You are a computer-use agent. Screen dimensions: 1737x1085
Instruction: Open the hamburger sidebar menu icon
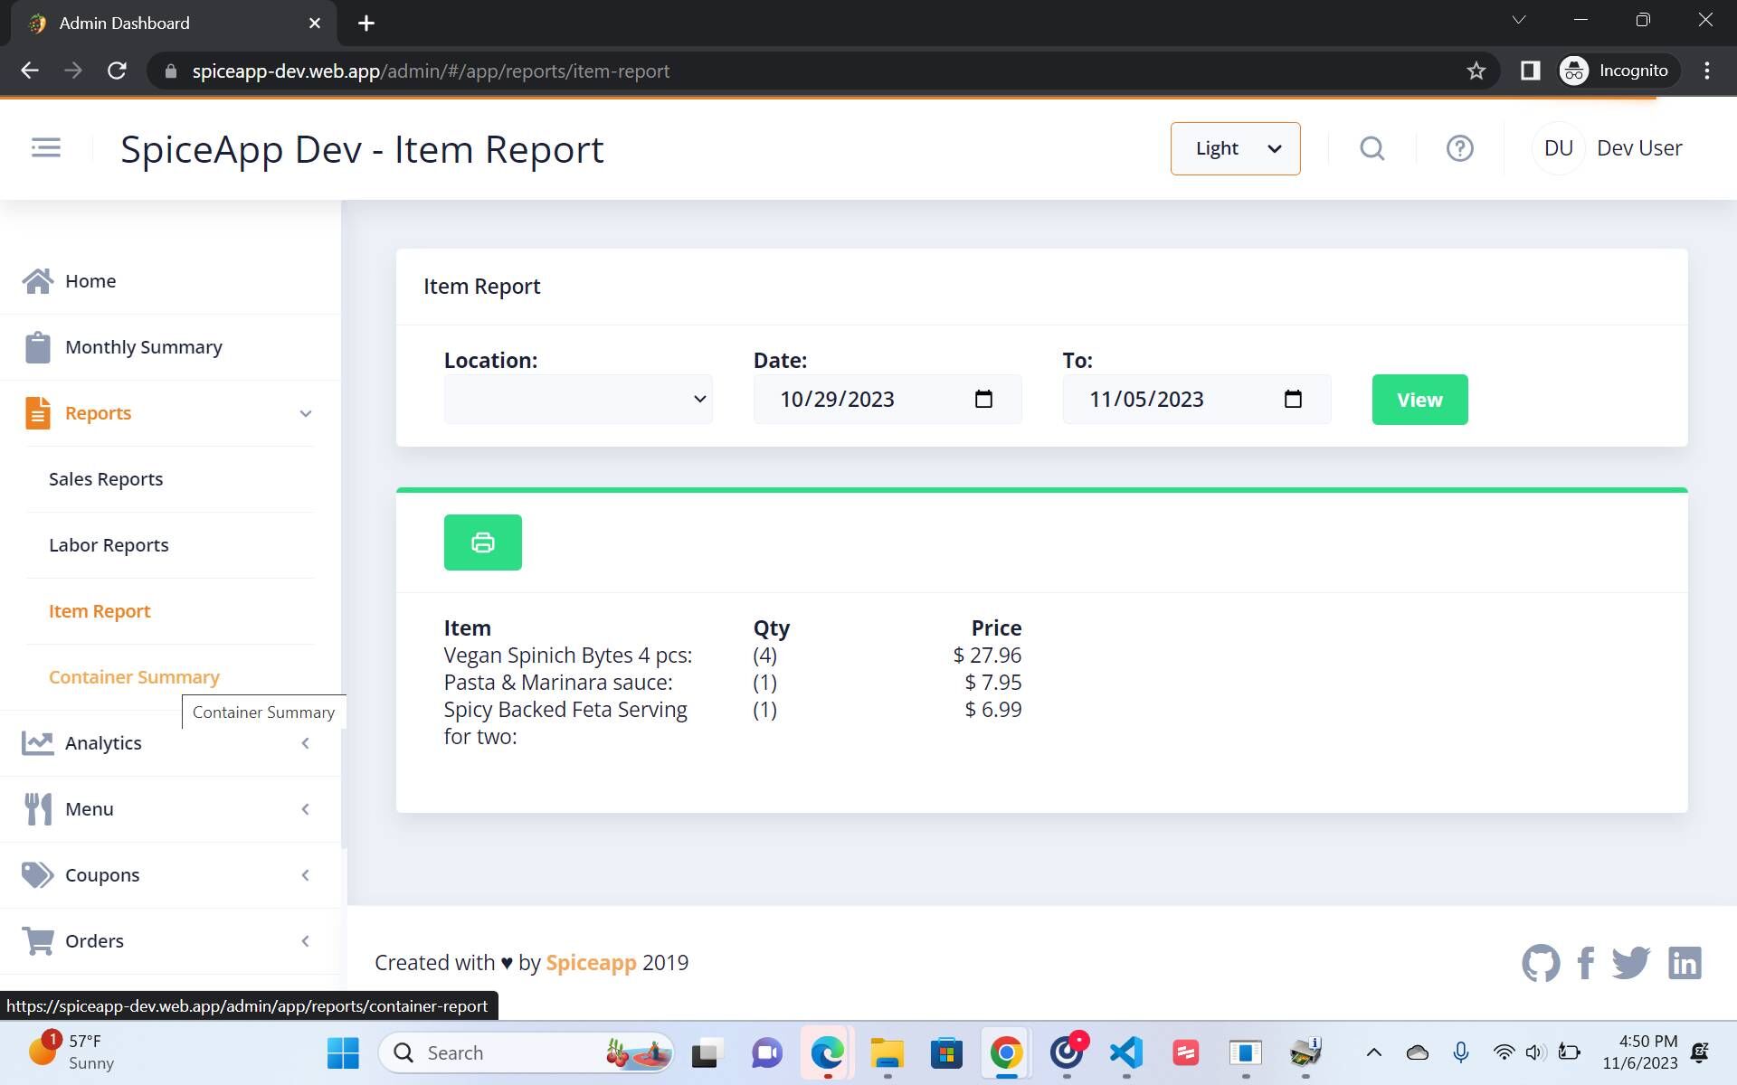pos(46,147)
